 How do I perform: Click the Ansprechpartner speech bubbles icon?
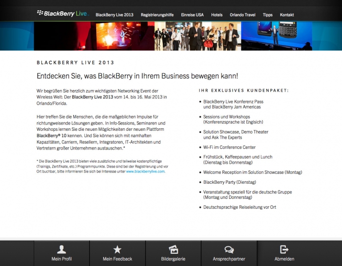click(229, 250)
